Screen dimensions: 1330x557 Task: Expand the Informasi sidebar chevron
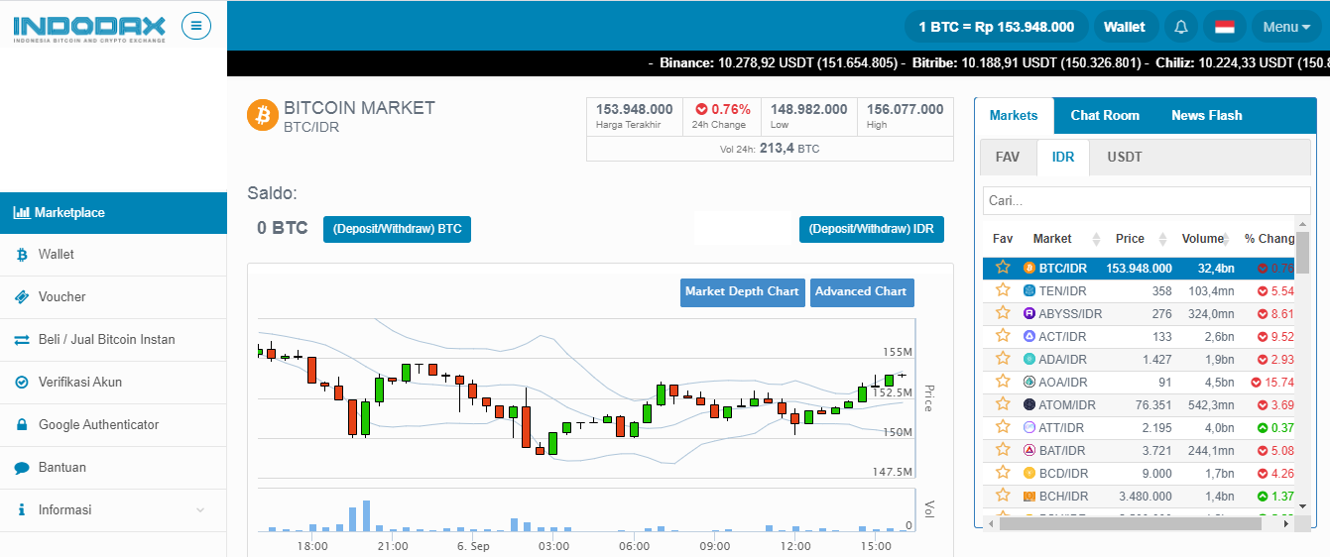[x=200, y=510]
